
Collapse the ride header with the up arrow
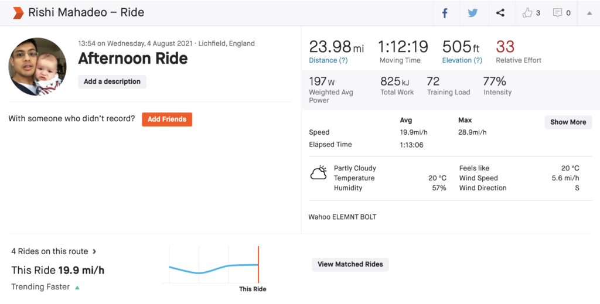589,13
